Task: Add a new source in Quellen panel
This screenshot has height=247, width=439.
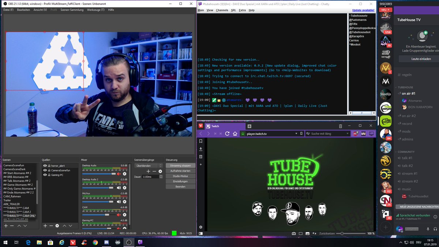Action: (x=45, y=226)
